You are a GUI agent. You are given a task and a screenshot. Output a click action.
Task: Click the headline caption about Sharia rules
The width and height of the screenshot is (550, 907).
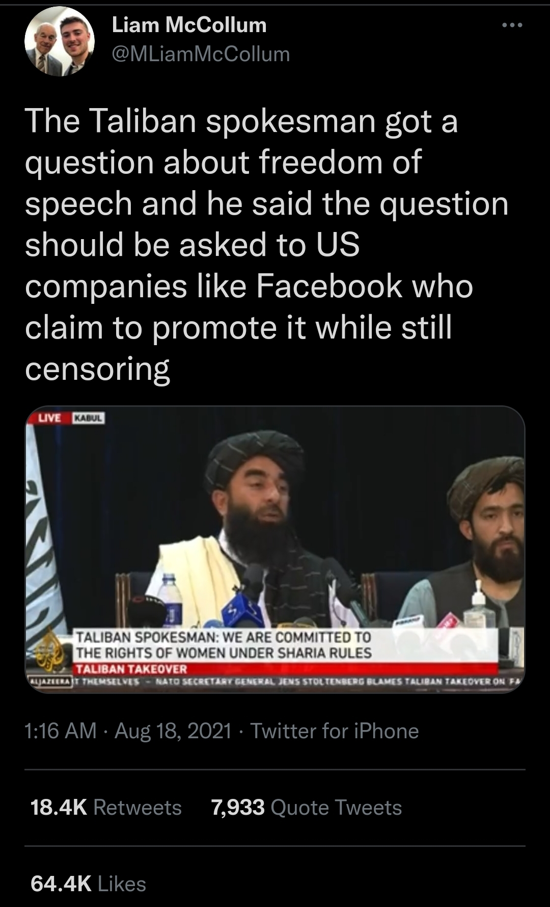point(224,645)
